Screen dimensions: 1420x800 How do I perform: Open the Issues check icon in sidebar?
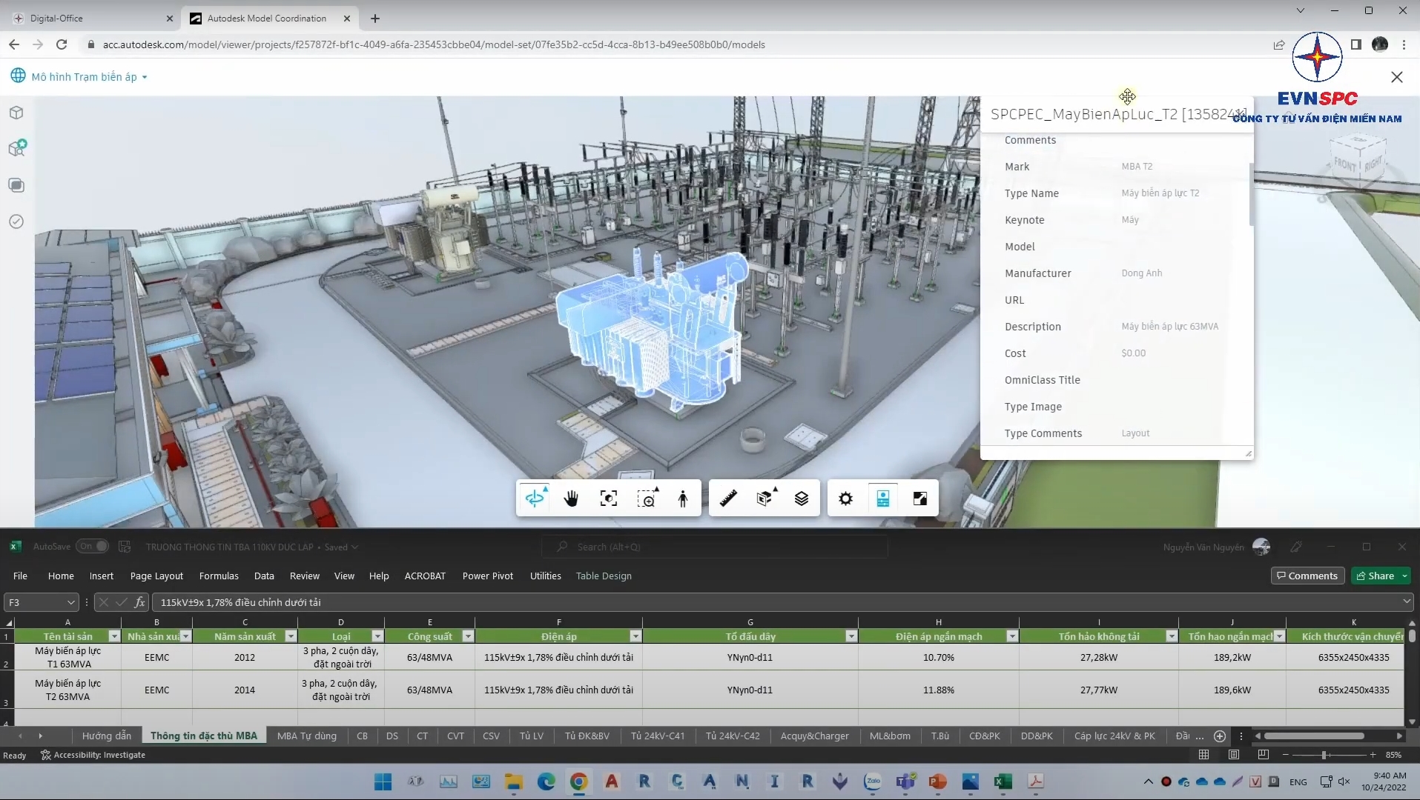16,221
